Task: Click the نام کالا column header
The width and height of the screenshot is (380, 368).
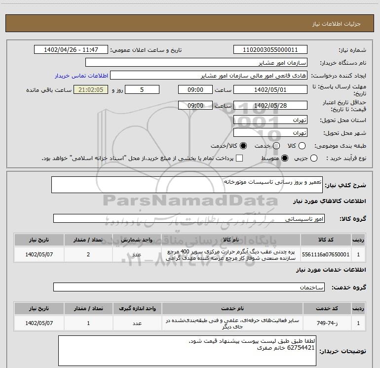Action: (231, 240)
